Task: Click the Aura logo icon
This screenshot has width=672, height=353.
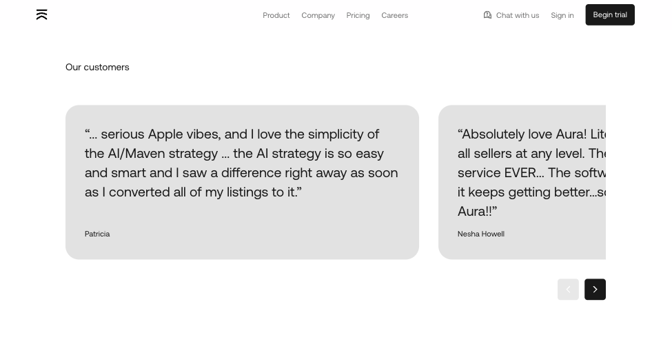Action: coord(42,14)
